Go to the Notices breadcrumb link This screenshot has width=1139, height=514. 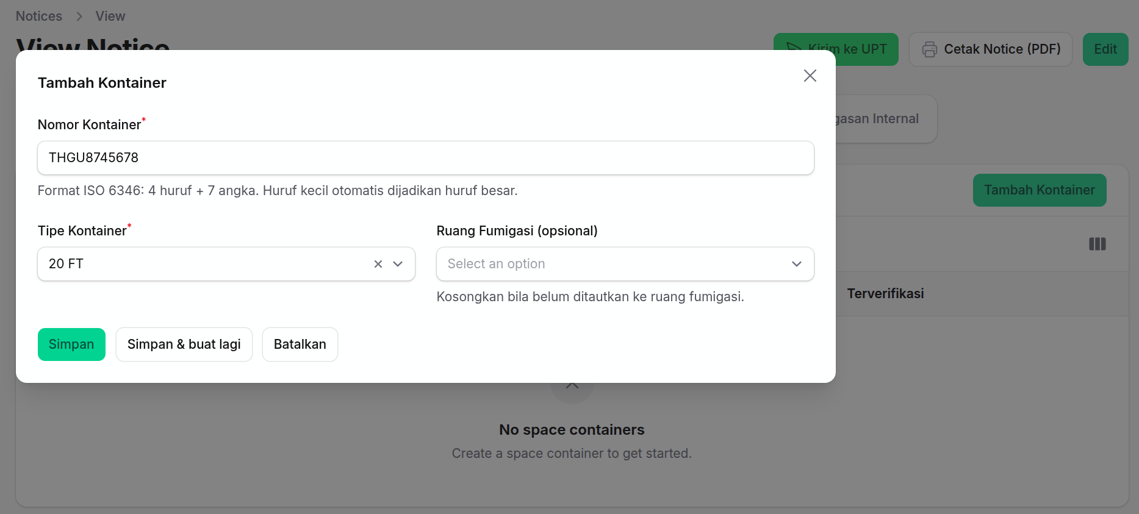coord(39,16)
